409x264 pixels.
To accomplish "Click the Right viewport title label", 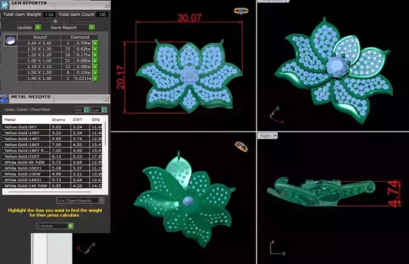I will (x=265, y=136).
